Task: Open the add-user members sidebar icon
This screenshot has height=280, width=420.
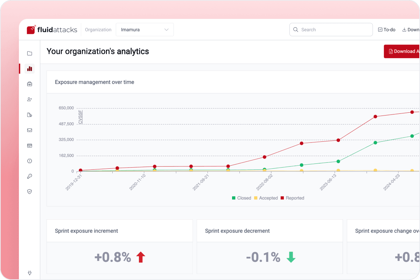Action: [x=29, y=99]
